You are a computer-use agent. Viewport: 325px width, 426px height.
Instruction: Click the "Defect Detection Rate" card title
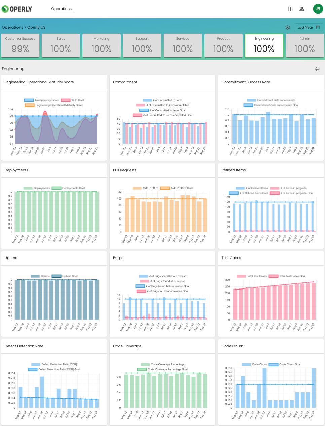coord(24,346)
